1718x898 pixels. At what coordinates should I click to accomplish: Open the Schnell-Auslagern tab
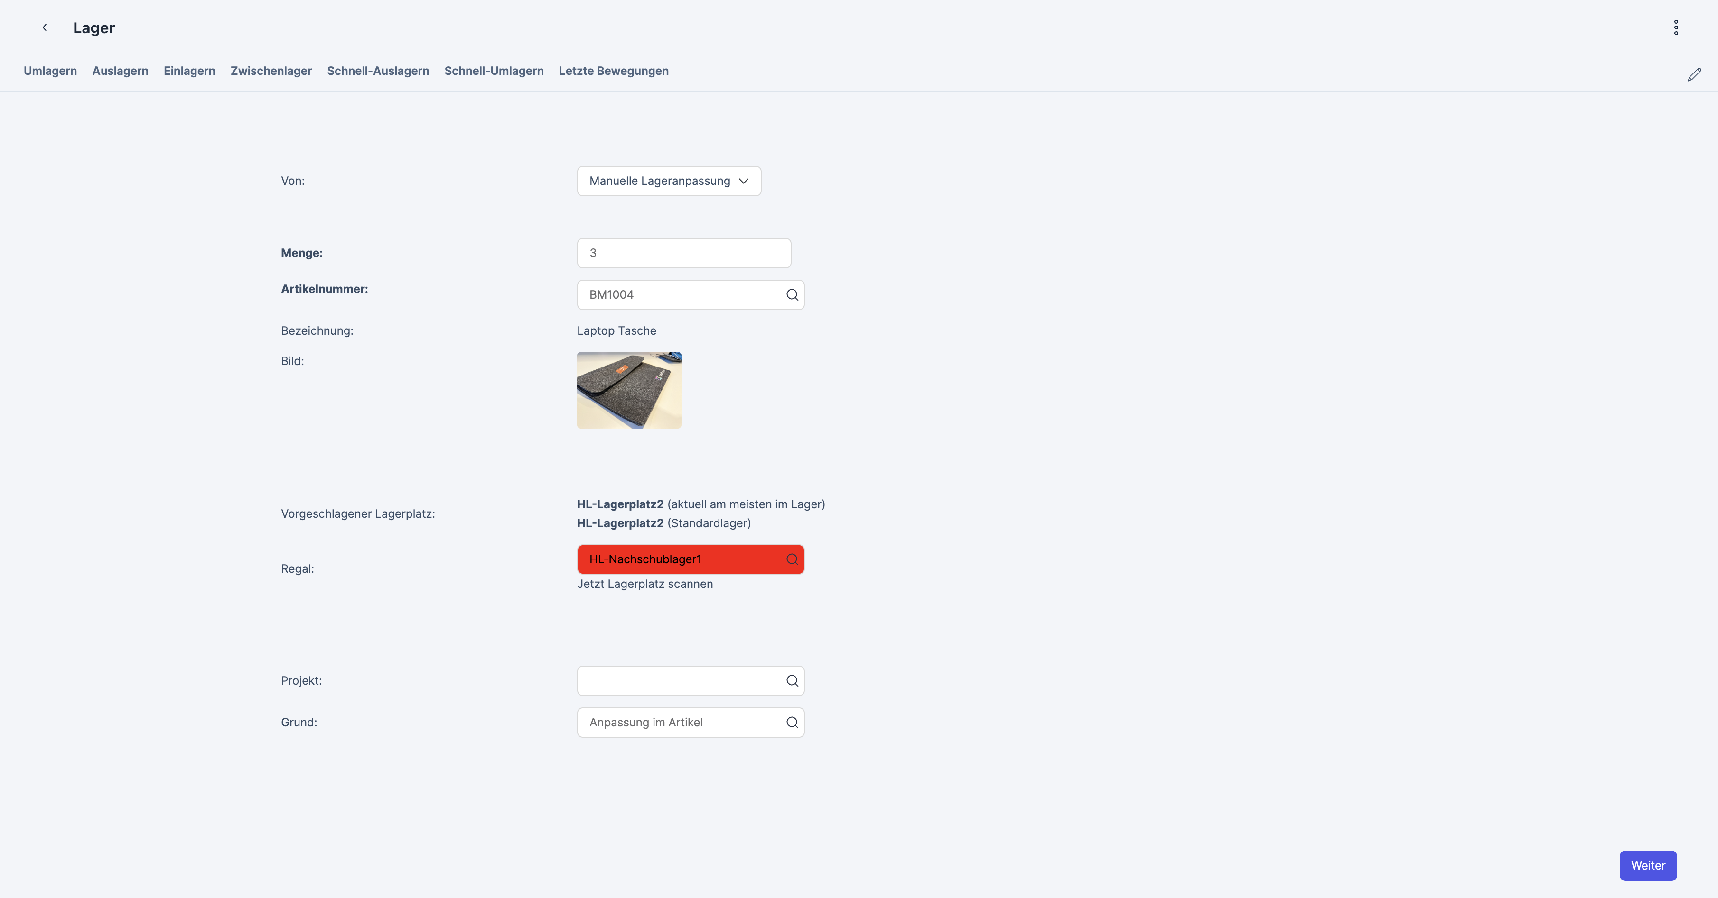point(377,71)
